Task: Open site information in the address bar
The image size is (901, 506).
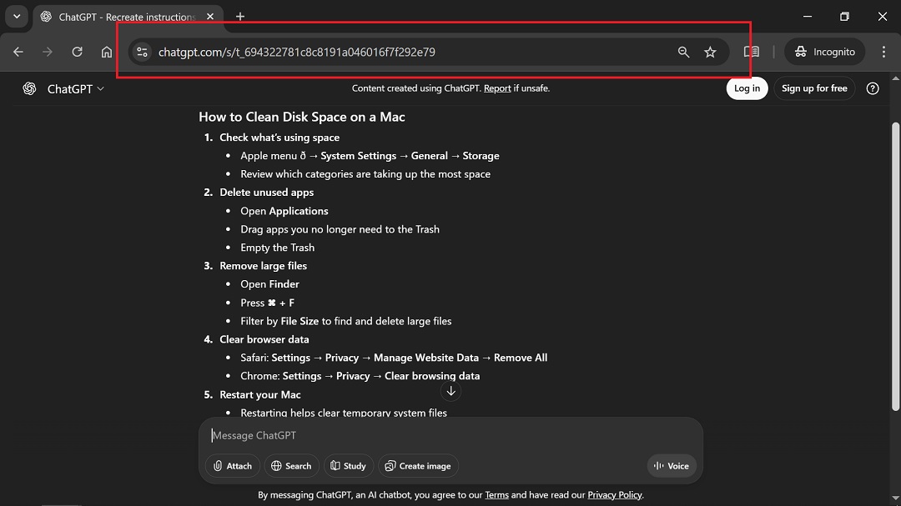Action: tap(141, 52)
